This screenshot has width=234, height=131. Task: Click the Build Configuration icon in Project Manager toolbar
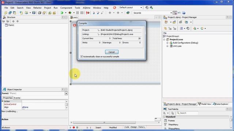[195, 28]
